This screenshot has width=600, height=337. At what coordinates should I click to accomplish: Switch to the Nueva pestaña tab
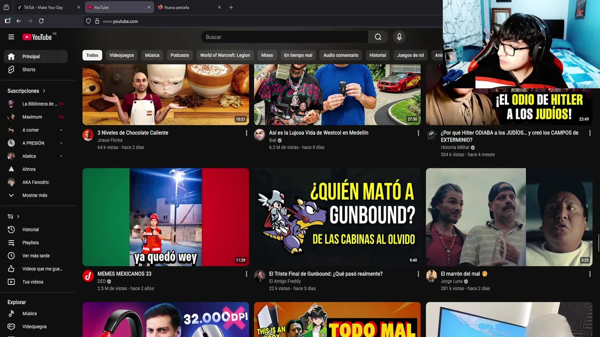click(x=189, y=7)
